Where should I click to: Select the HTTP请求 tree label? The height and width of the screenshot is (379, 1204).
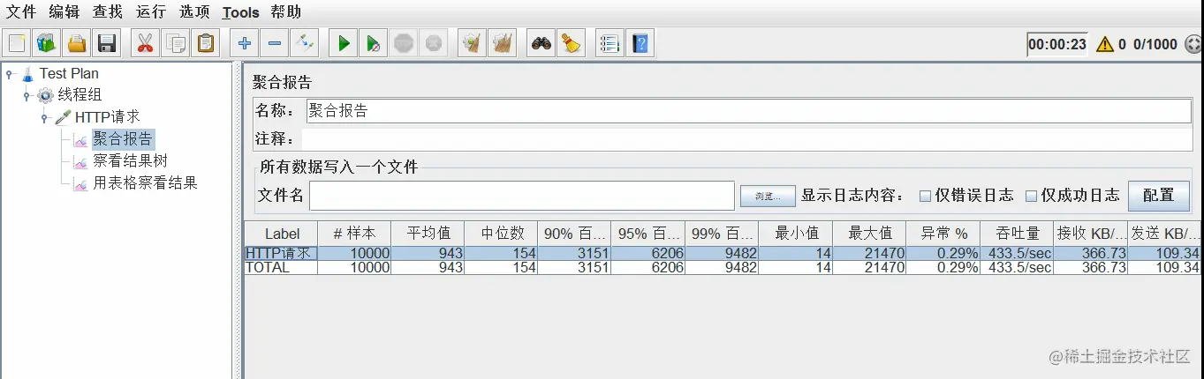(x=107, y=116)
